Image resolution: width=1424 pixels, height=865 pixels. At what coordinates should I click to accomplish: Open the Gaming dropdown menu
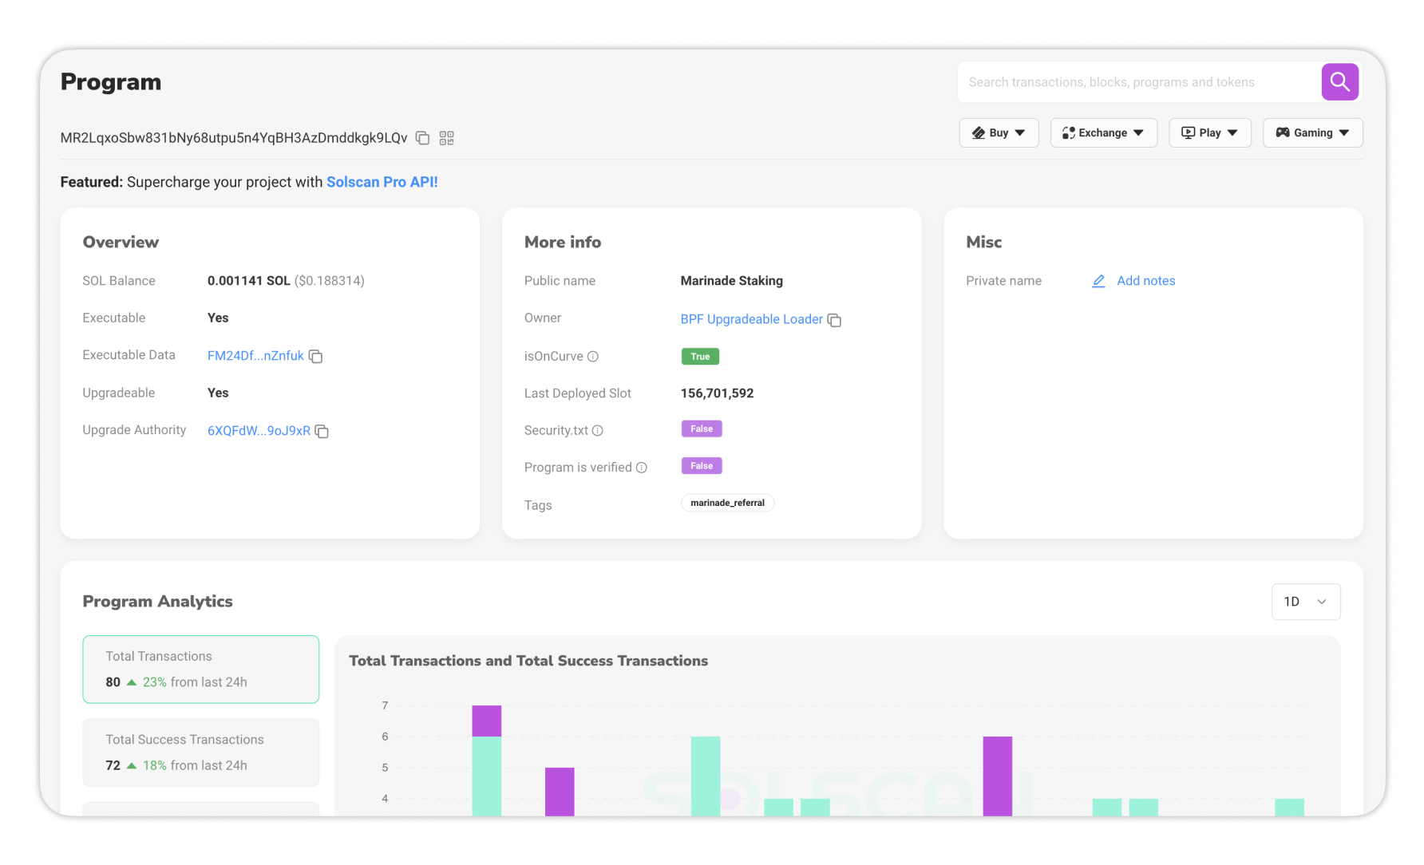click(x=1313, y=132)
